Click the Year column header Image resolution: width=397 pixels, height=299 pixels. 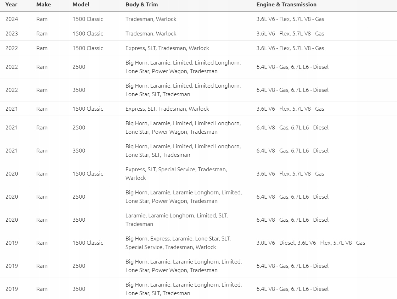(x=12, y=5)
